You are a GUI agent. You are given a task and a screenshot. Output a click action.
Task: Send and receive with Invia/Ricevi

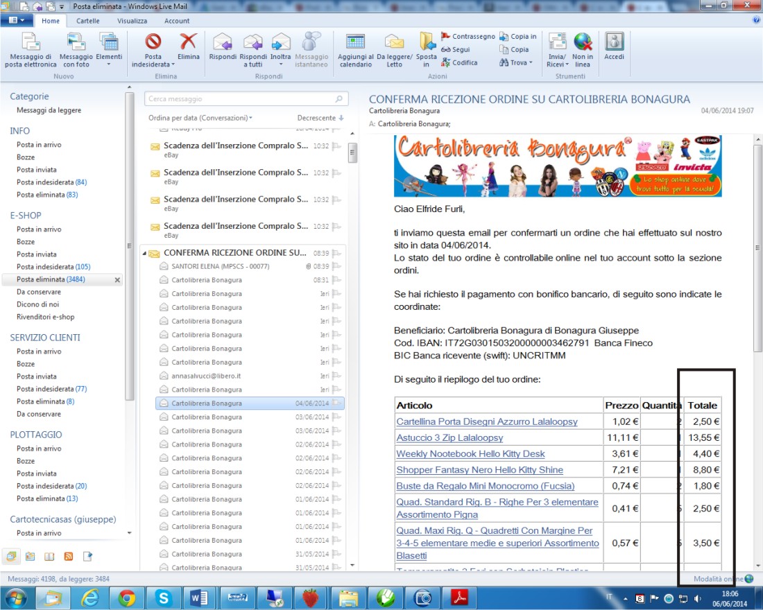pyautogui.click(x=557, y=50)
